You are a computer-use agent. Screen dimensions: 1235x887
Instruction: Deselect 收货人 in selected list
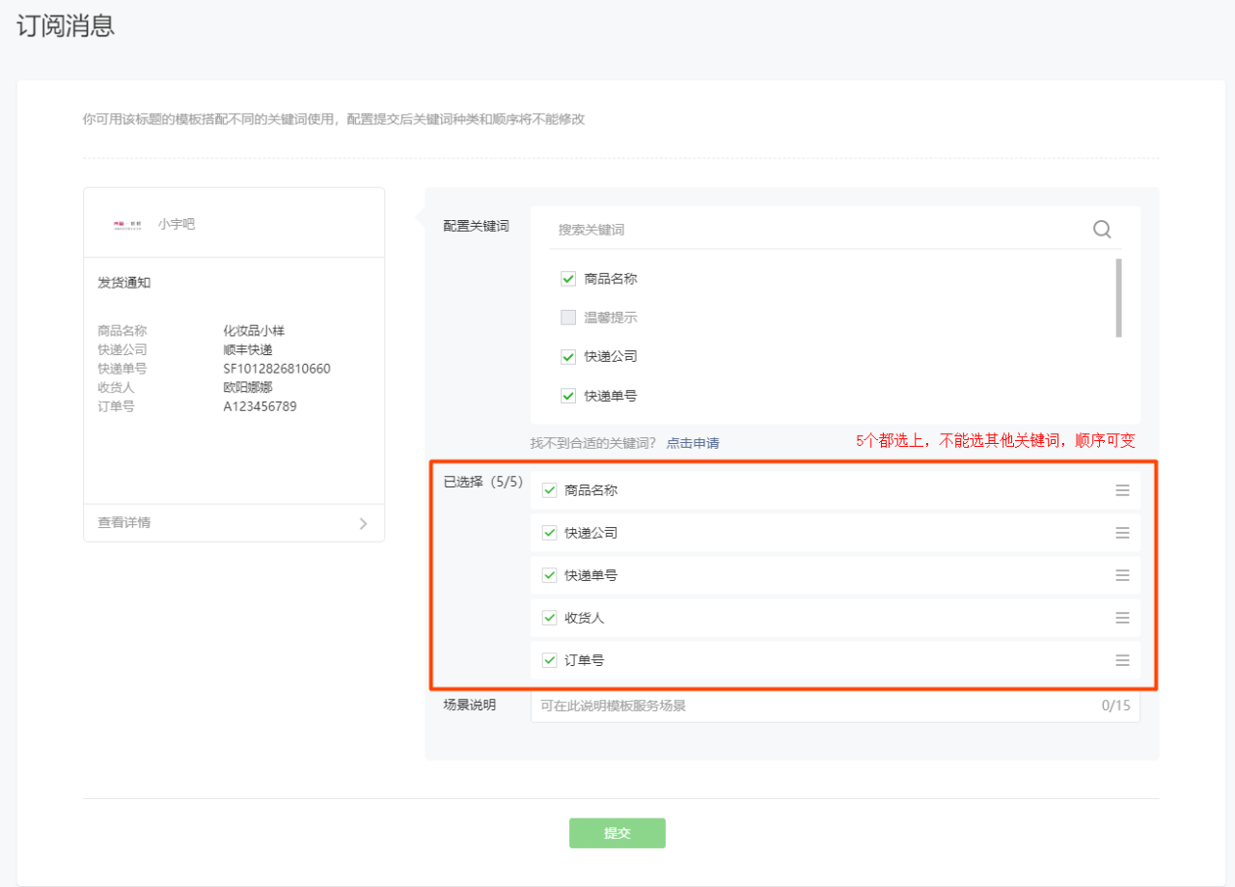tap(550, 618)
